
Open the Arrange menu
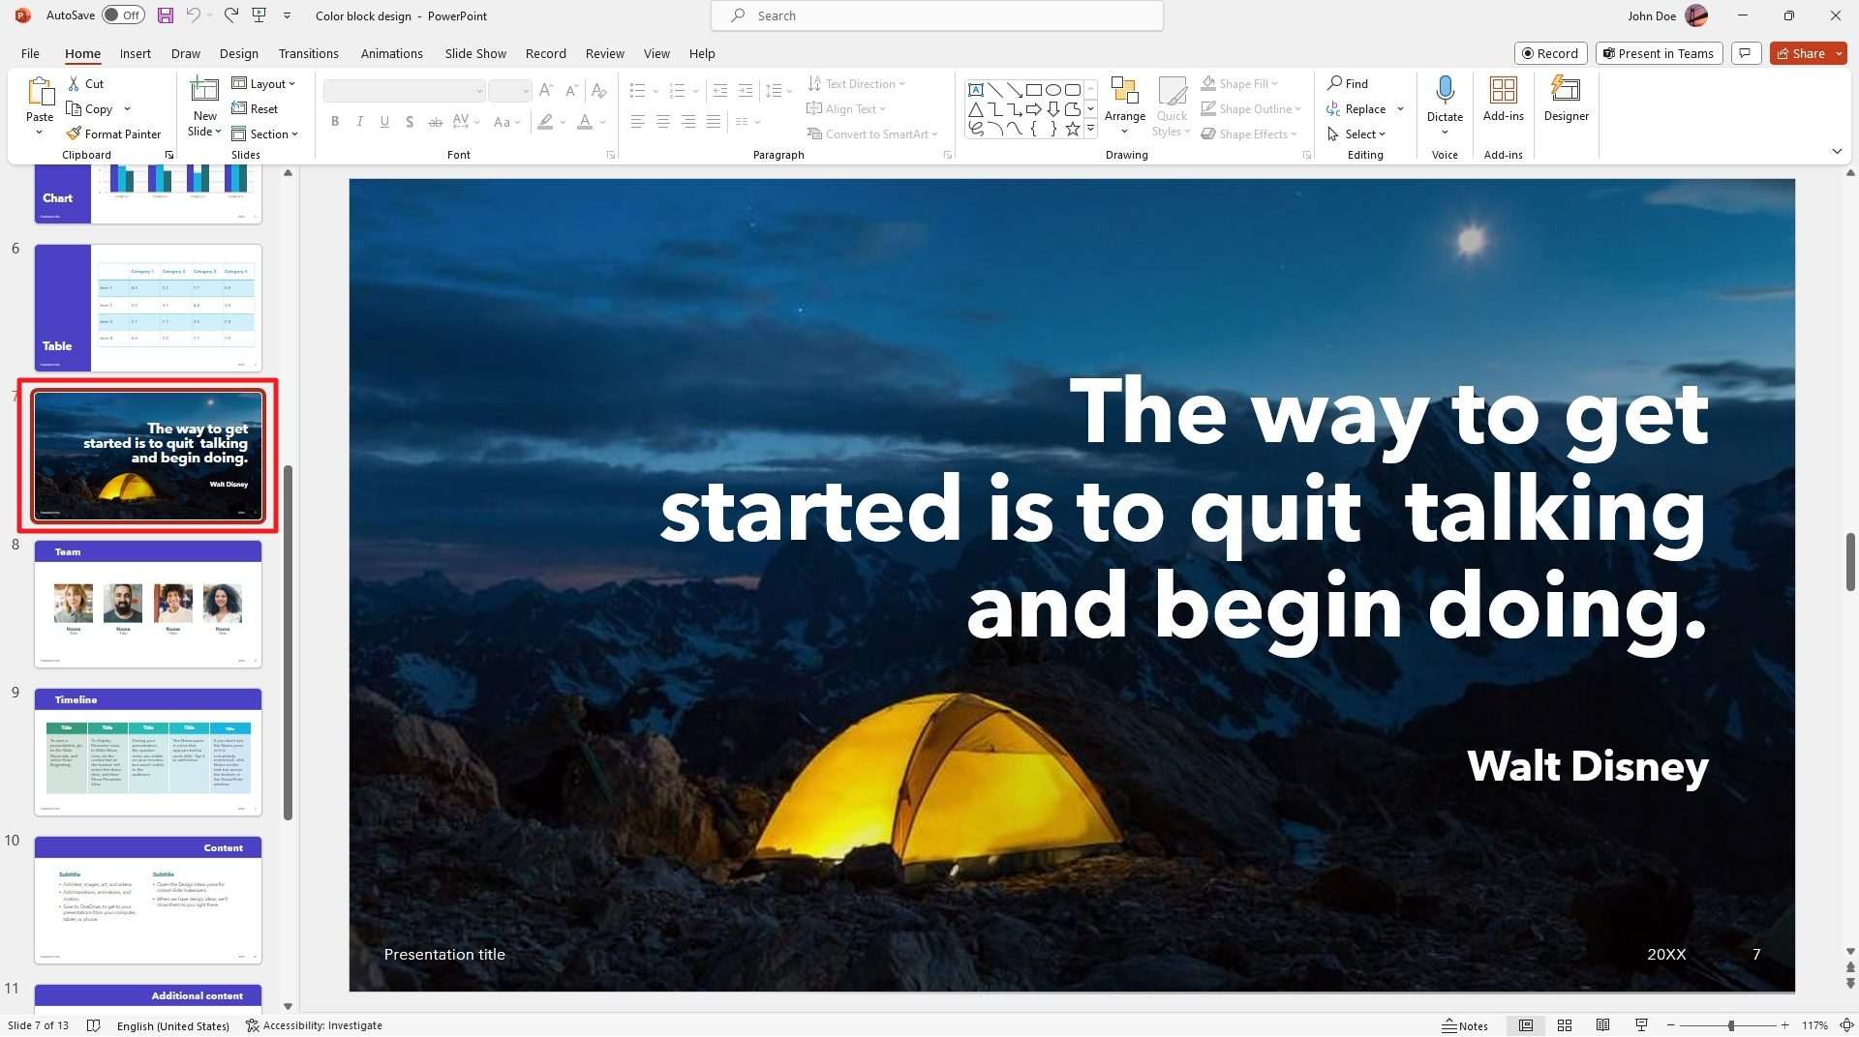click(x=1124, y=105)
